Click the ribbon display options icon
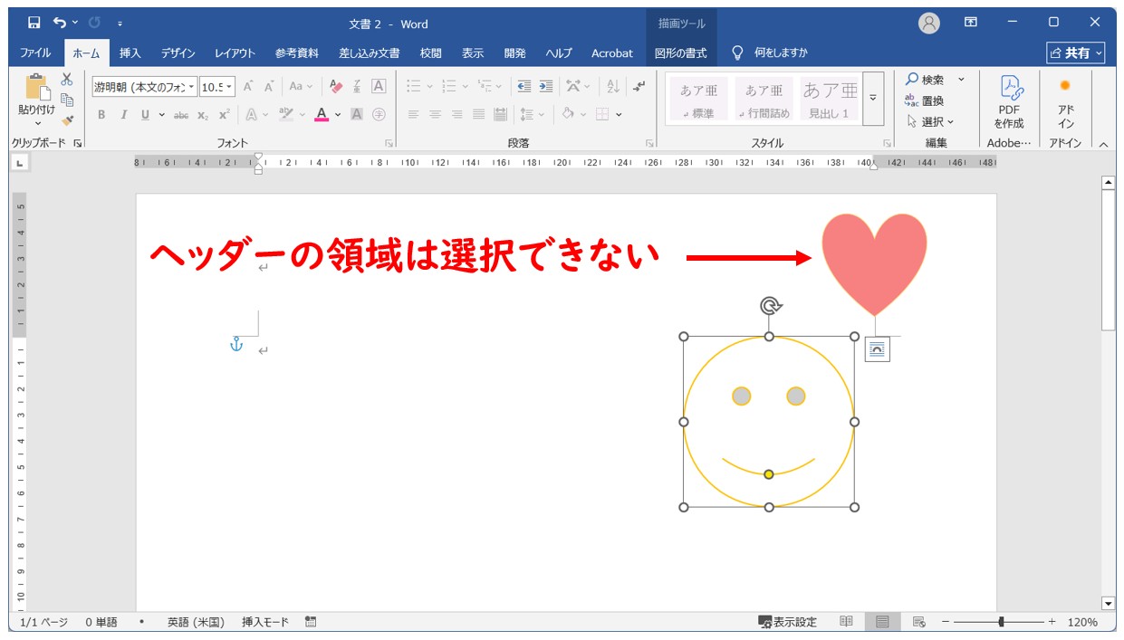Image resolution: width=1124 pixels, height=640 pixels. [971, 23]
